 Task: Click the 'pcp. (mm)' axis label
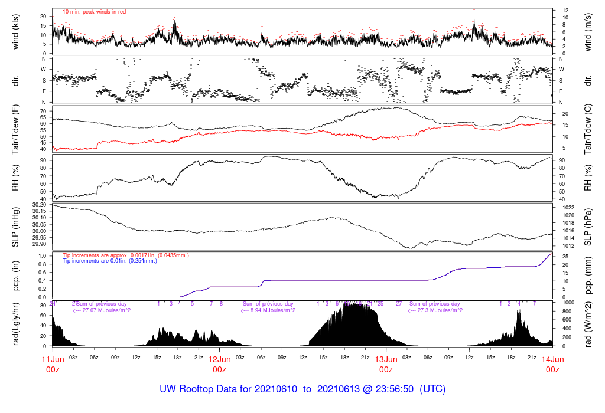[x=588, y=276]
